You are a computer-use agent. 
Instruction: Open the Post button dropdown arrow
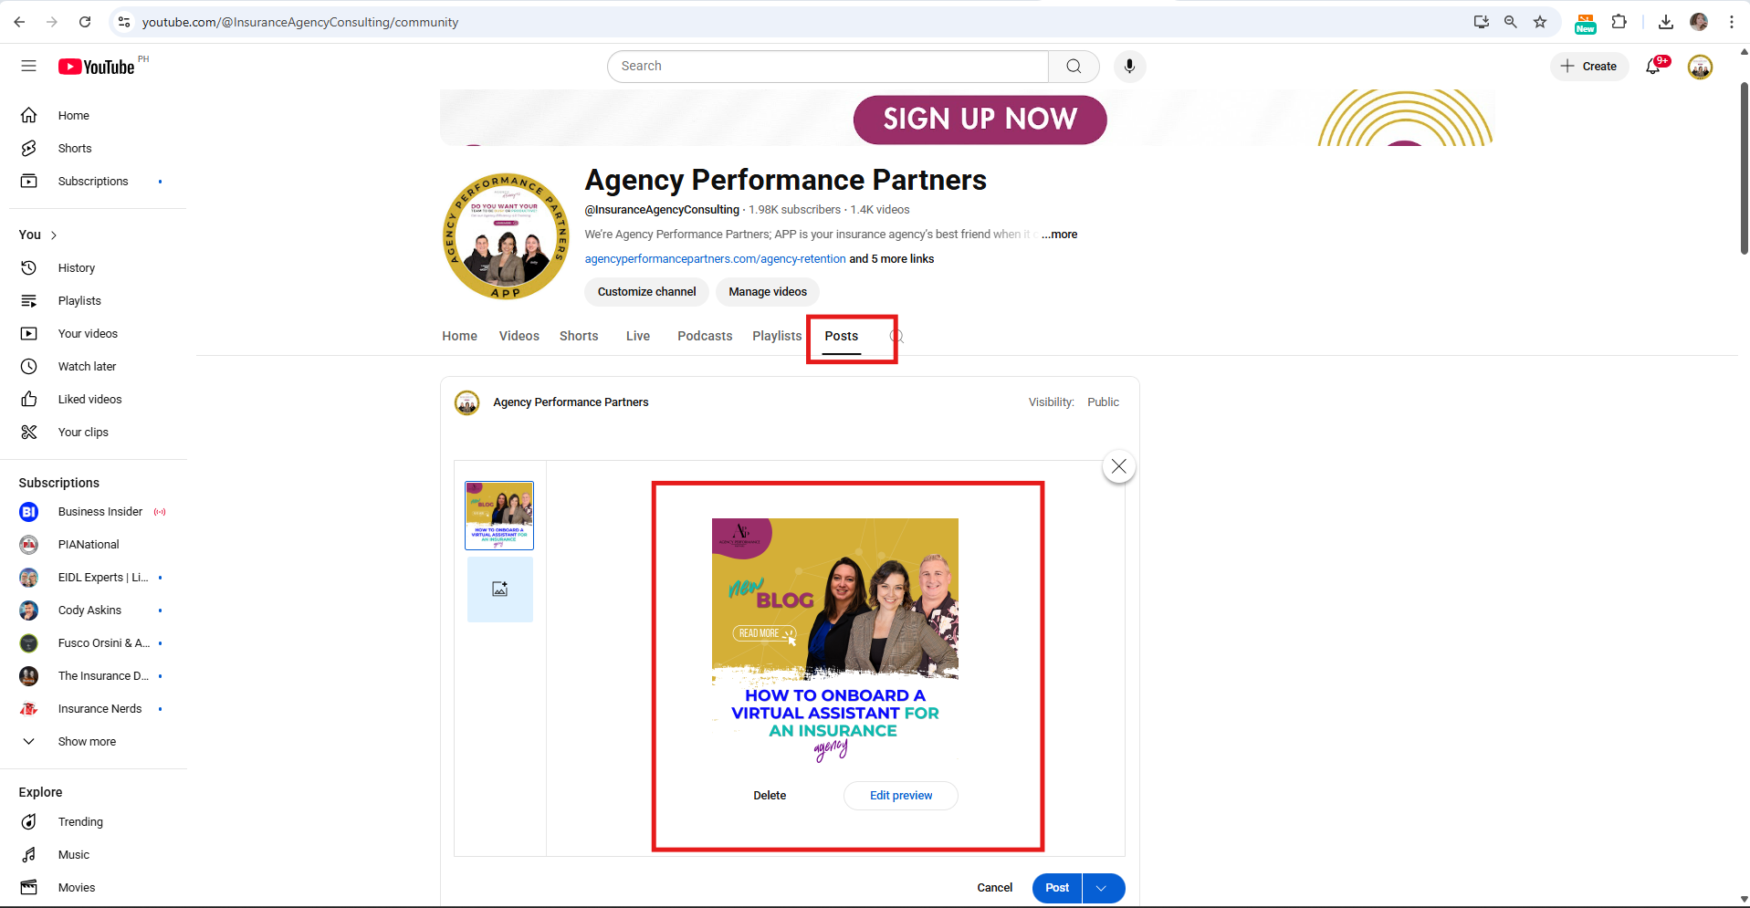tap(1103, 888)
